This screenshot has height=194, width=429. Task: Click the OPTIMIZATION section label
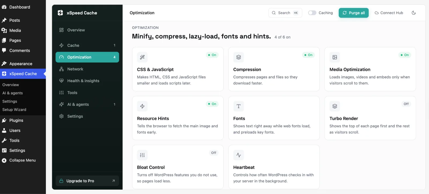(145, 28)
